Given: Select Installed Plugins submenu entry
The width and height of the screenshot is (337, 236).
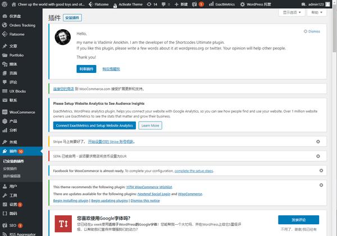Looking at the screenshot, I should 13,161.
